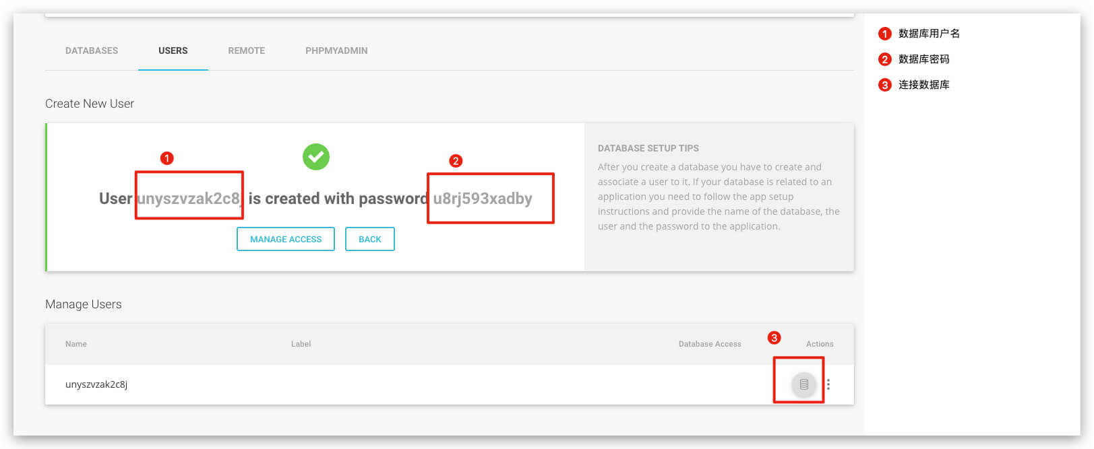The height and width of the screenshot is (449, 1094).
Task: Click legend number 1 icon beside 数据库用户名
Action: coord(885,34)
